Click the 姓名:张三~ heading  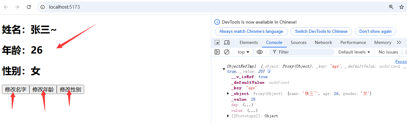click(x=29, y=30)
